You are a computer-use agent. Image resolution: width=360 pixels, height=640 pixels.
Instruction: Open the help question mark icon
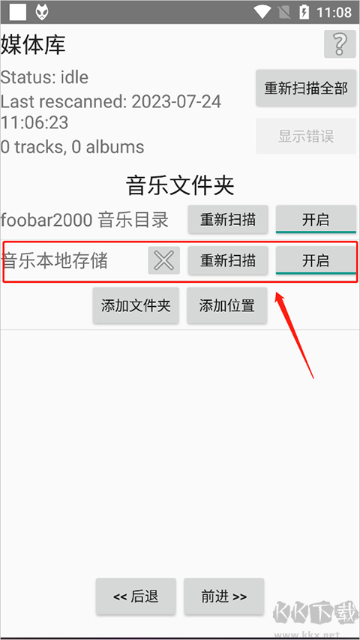pos(340,44)
